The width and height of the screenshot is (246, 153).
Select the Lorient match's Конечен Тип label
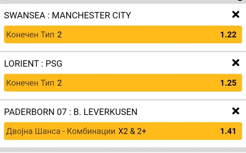pyautogui.click(x=30, y=83)
